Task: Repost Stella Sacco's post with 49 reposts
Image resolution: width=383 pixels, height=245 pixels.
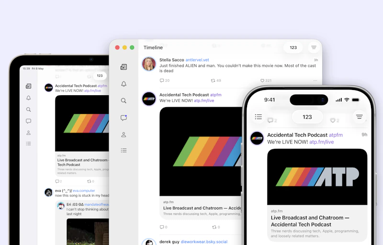Action: [216, 80]
